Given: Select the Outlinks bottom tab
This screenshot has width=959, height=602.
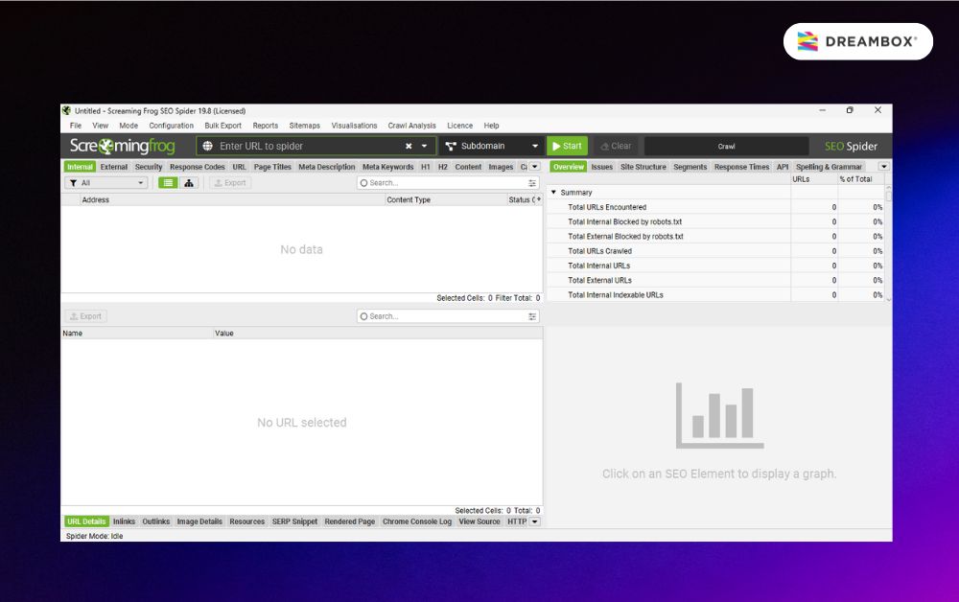Looking at the screenshot, I should click(x=156, y=521).
